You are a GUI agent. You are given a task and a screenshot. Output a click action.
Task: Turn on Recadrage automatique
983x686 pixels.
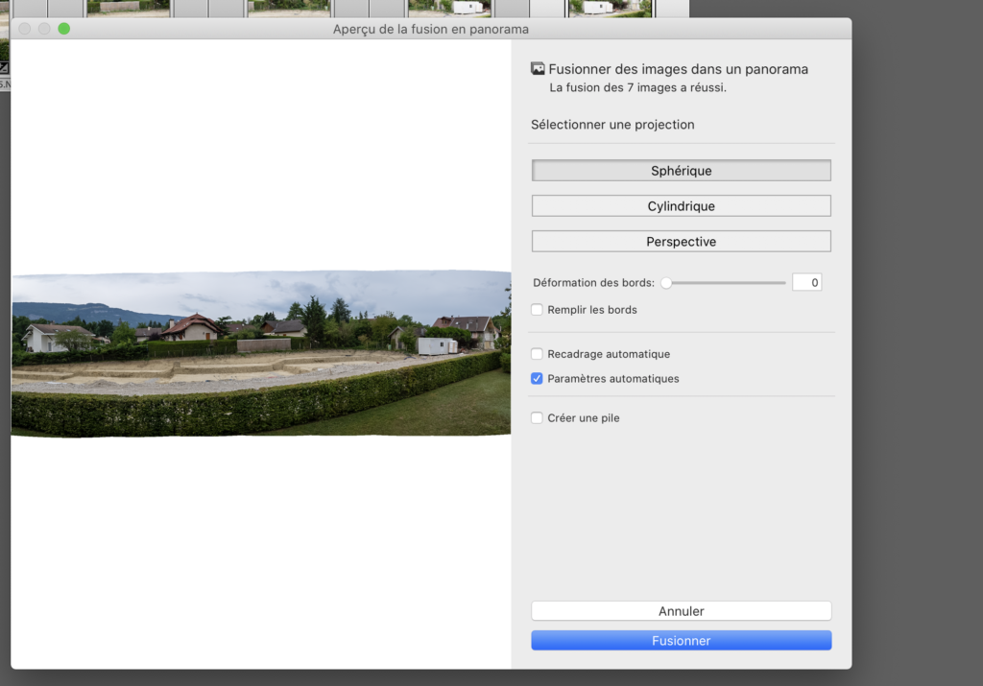(538, 354)
